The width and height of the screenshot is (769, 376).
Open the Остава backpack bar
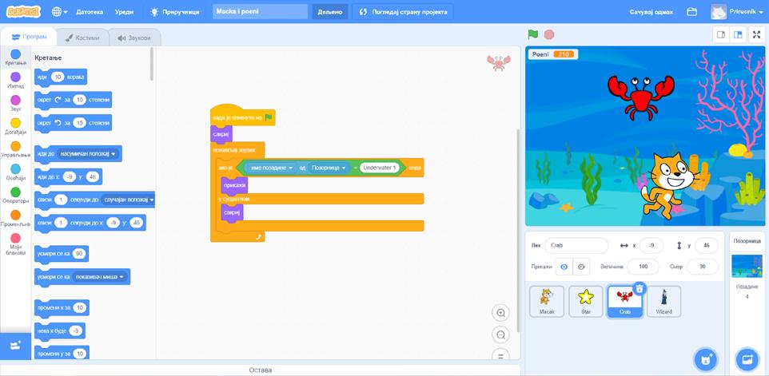(x=260, y=370)
